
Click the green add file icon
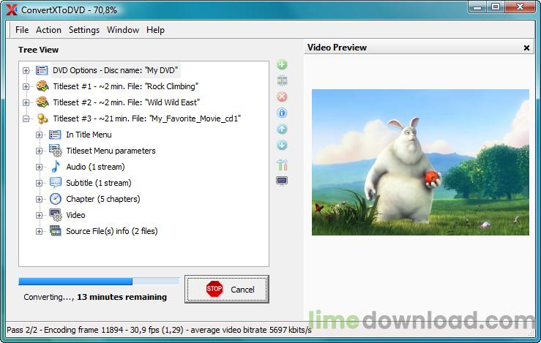point(282,64)
